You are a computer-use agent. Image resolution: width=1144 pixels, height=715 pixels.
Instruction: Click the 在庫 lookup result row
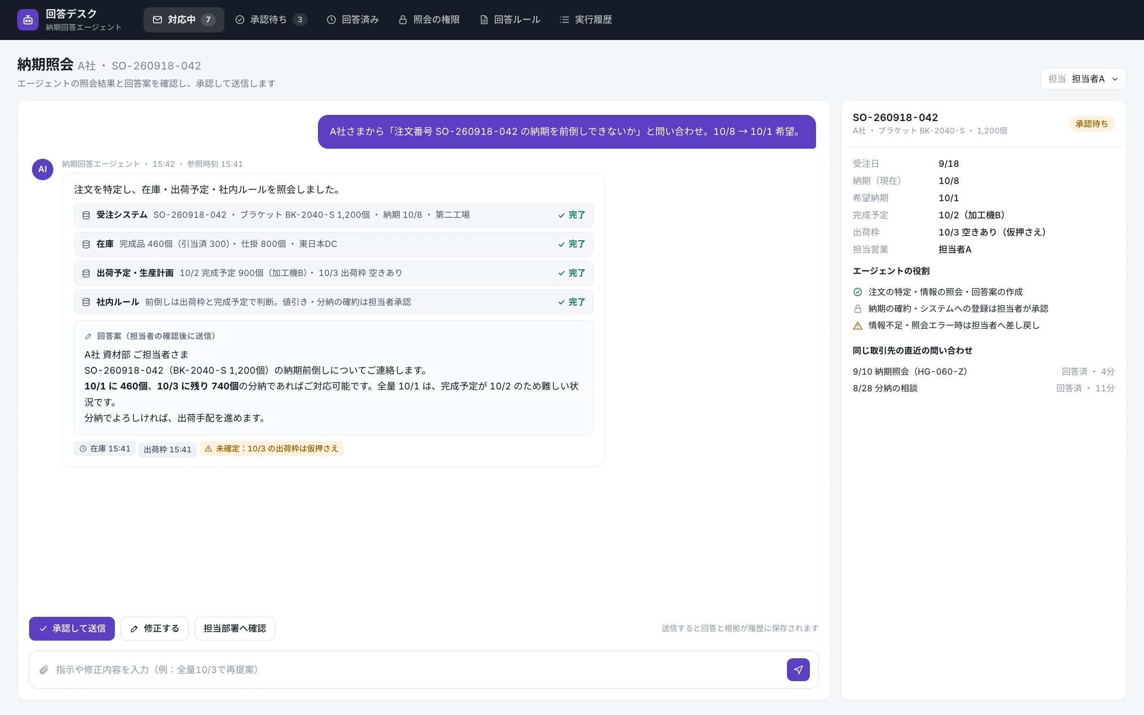(x=333, y=245)
